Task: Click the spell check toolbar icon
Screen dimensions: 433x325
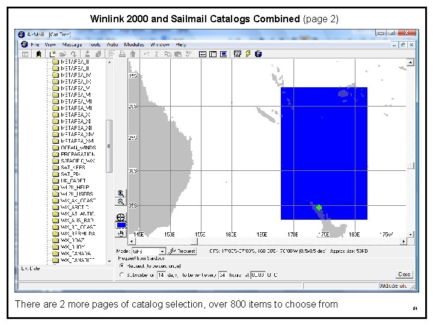Action: click(189, 54)
